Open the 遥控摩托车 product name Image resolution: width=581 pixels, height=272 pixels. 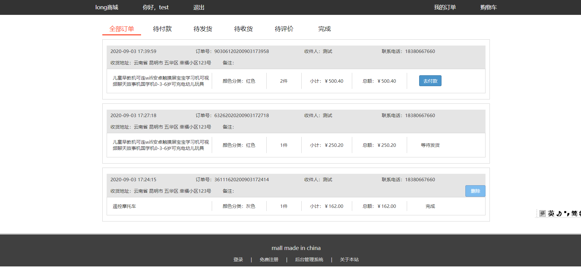click(124, 206)
